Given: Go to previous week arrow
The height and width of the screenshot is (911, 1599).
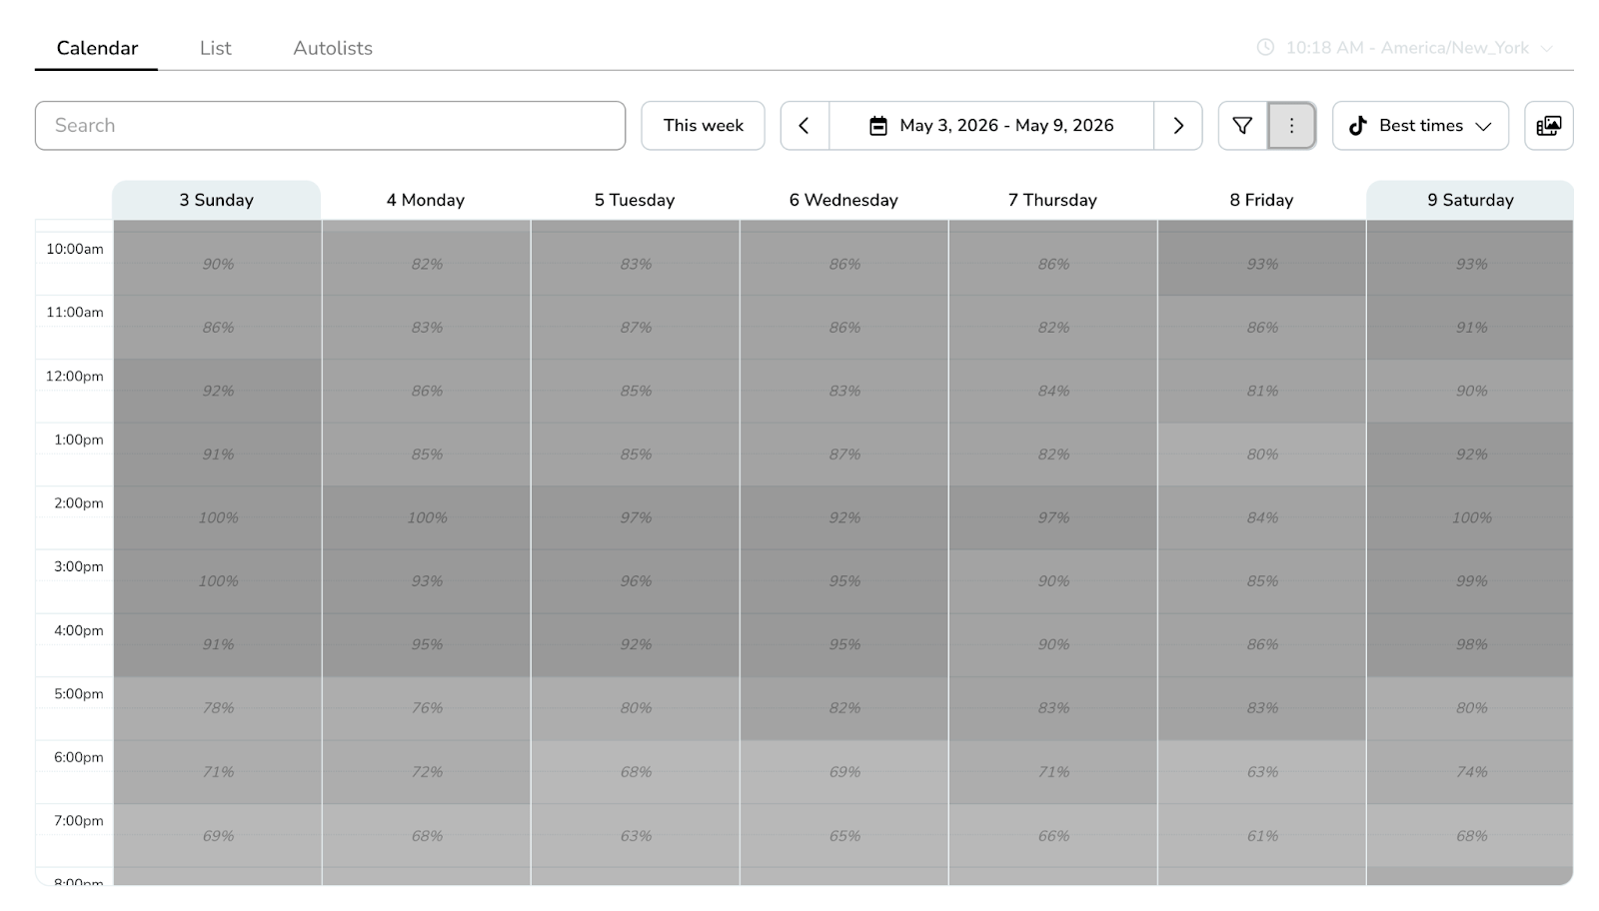Looking at the screenshot, I should 804,126.
